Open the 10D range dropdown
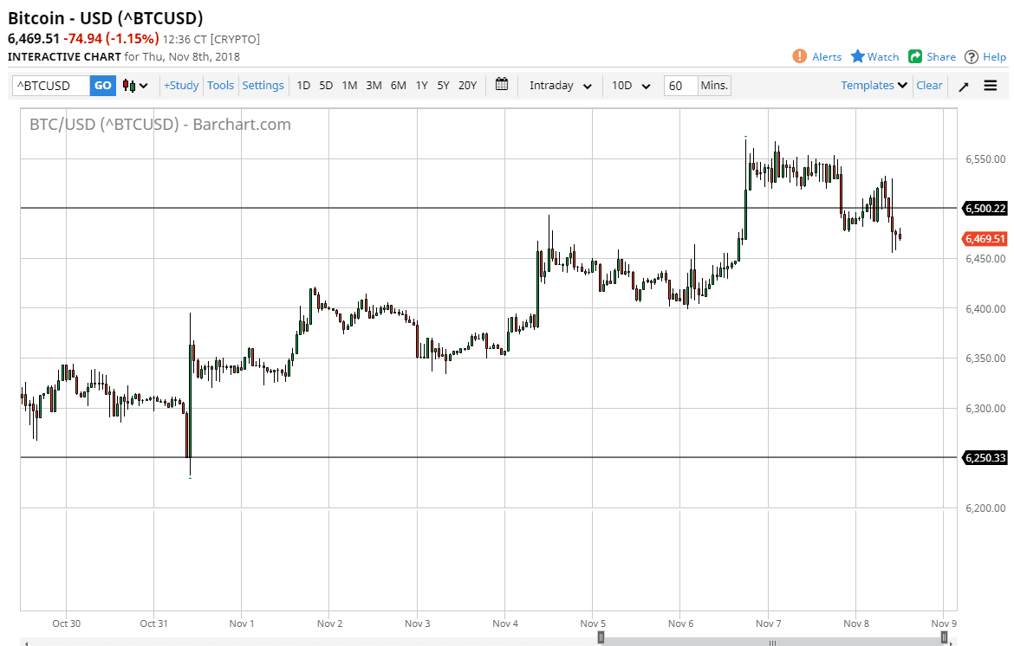The image size is (1014, 646). pyautogui.click(x=630, y=86)
